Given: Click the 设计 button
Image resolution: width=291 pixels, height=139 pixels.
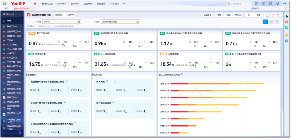Looking at the screenshot, I should pos(250,15).
